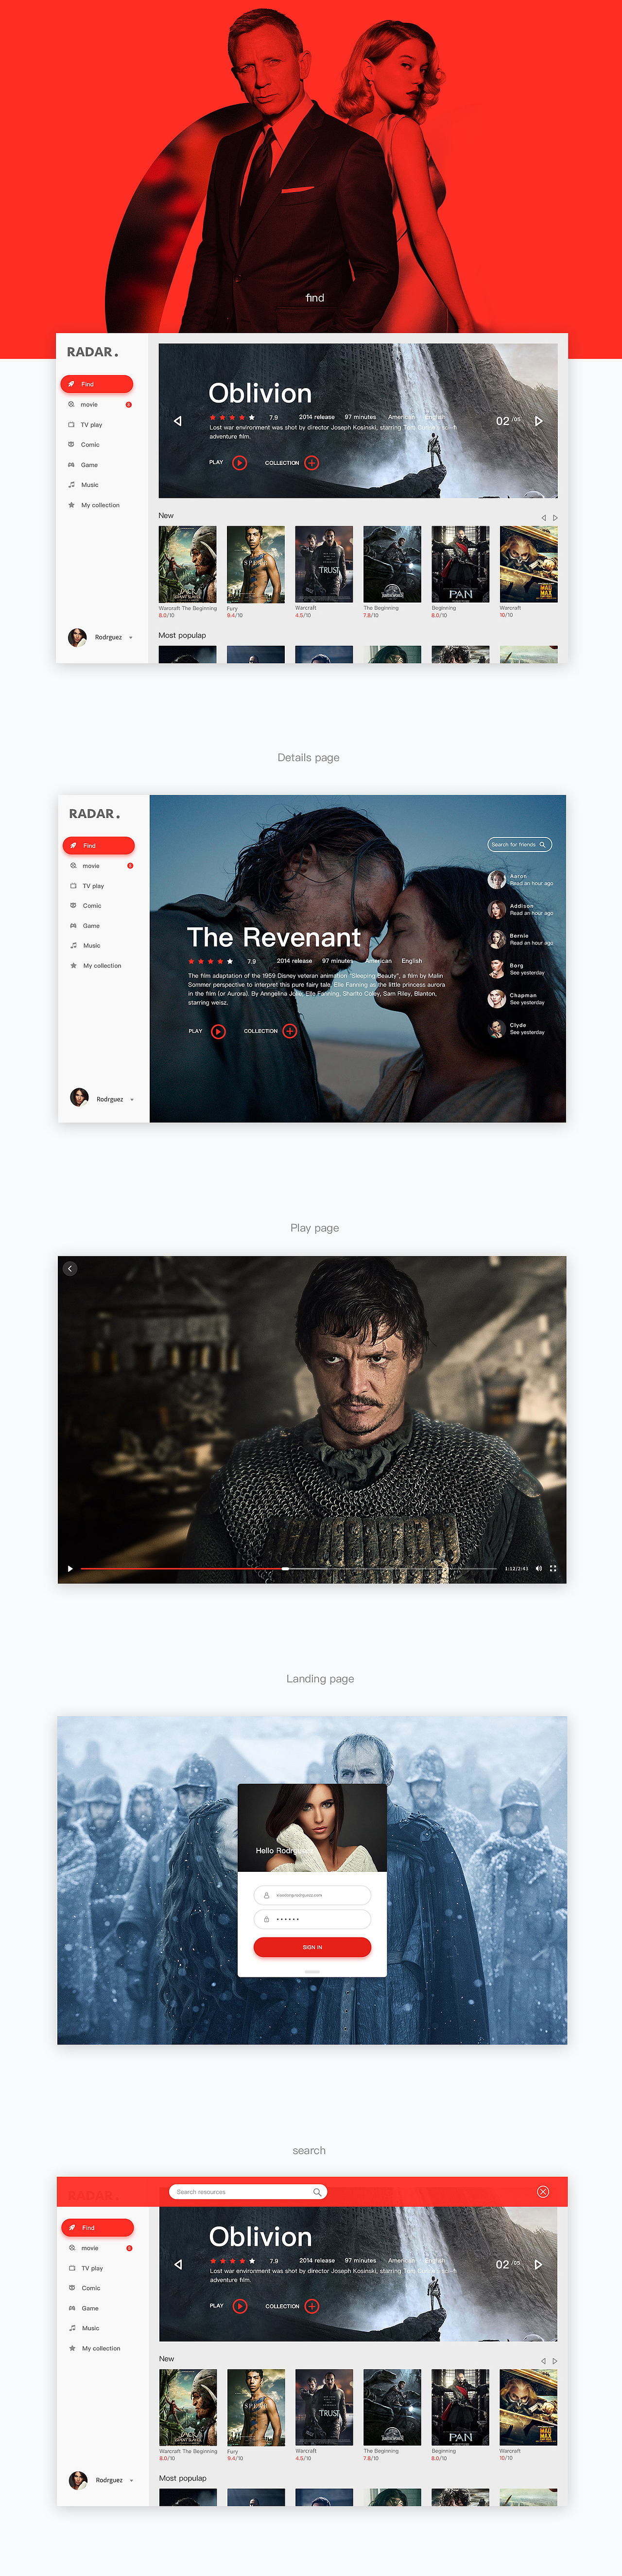Click the Search resources magnifier icon
Screen dimensions: 622x2576
click(x=317, y=2192)
